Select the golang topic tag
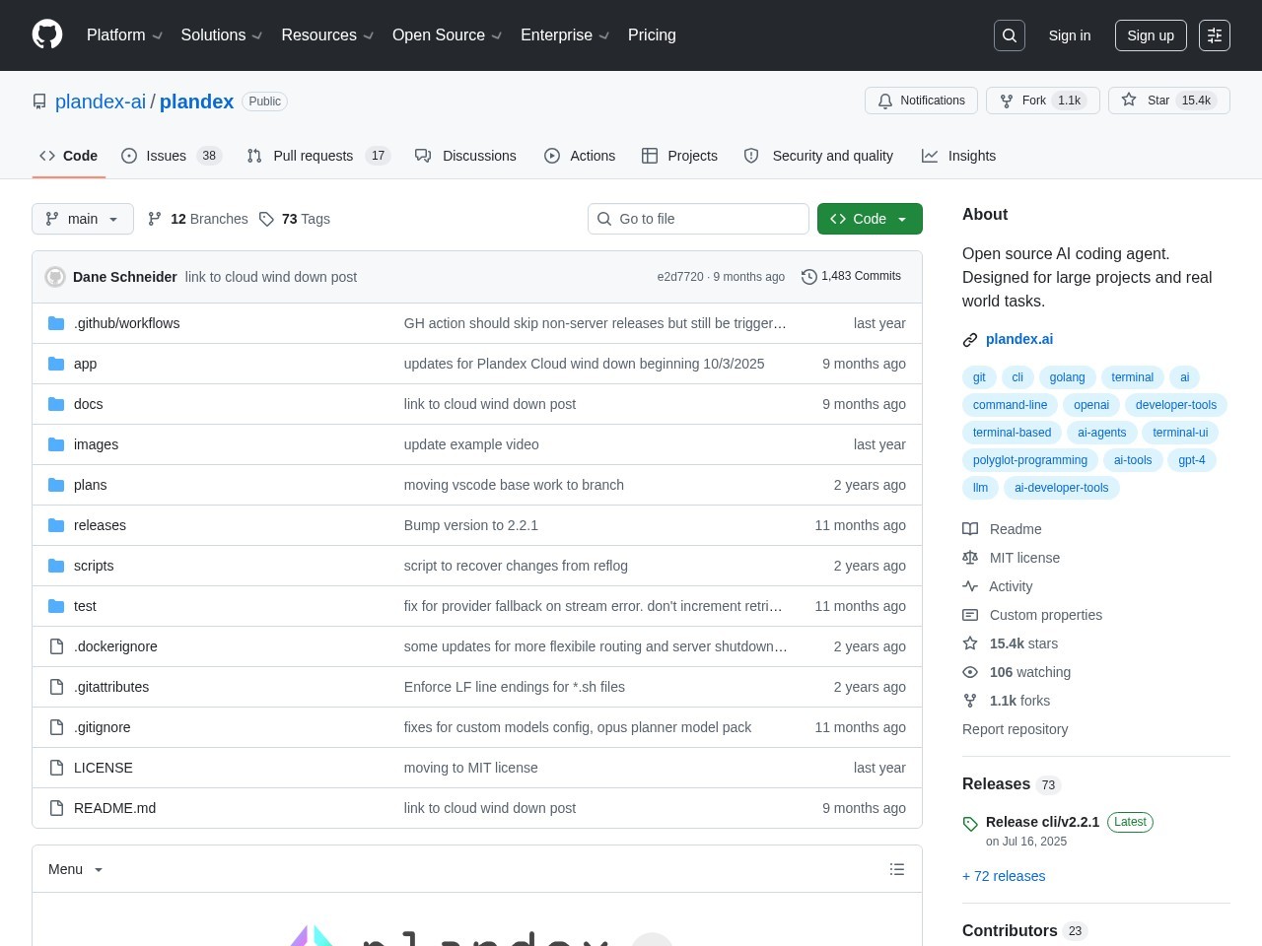The height and width of the screenshot is (946, 1262). [1067, 377]
